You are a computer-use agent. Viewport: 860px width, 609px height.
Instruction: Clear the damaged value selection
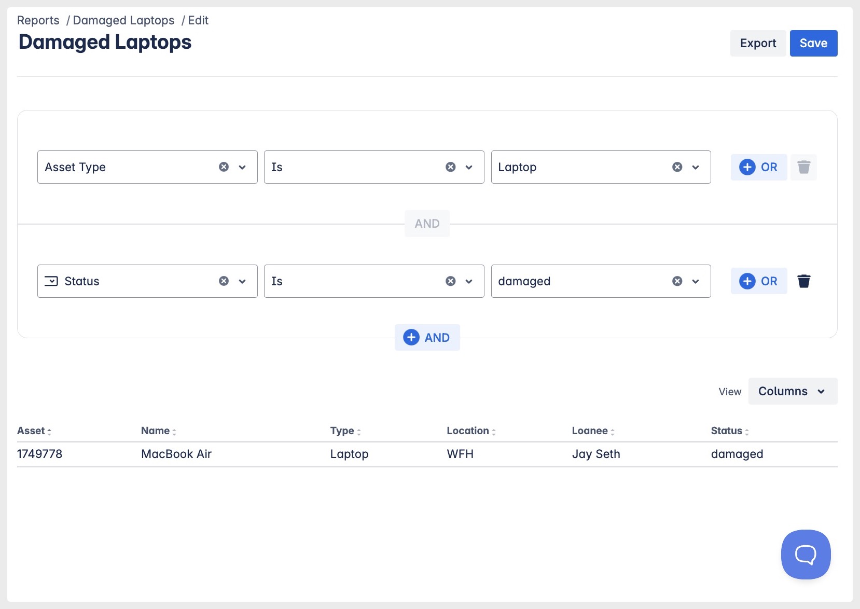677,281
